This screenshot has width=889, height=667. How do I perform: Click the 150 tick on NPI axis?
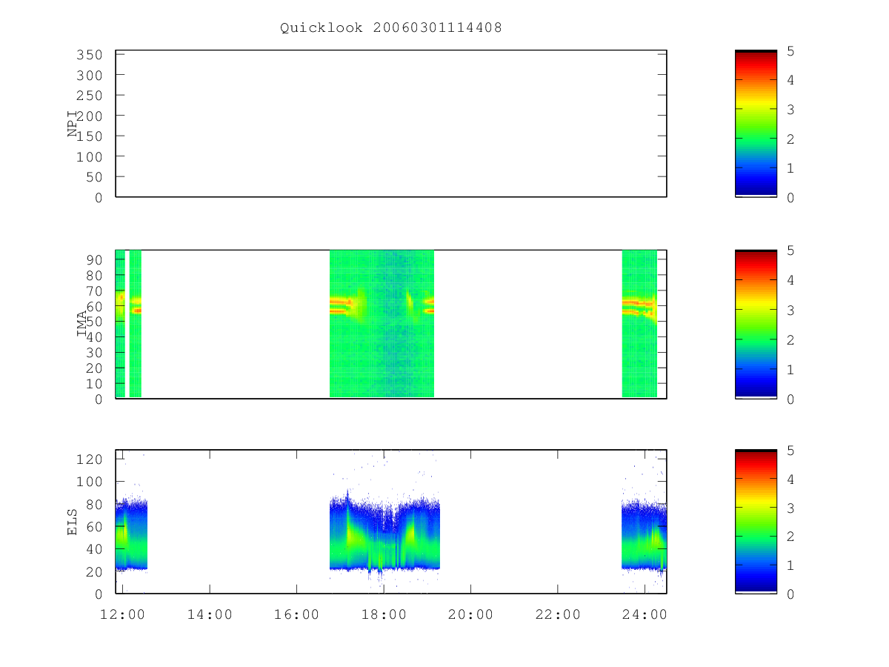(x=90, y=136)
